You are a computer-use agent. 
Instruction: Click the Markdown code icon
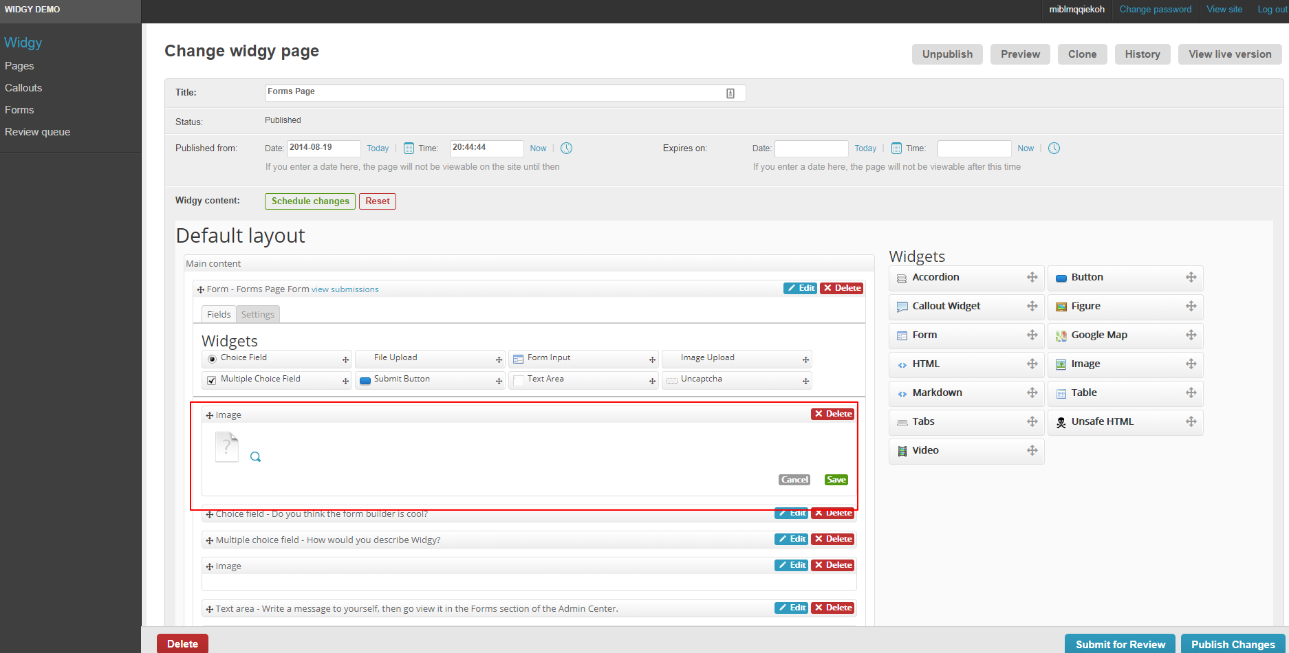tap(902, 392)
